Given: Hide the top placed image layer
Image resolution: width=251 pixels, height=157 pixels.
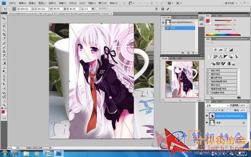Looking at the screenshot, I should (207, 116).
